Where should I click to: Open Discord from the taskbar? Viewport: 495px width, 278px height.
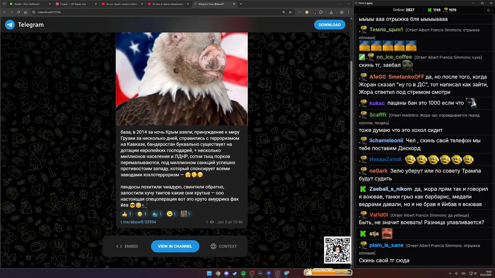point(226,273)
